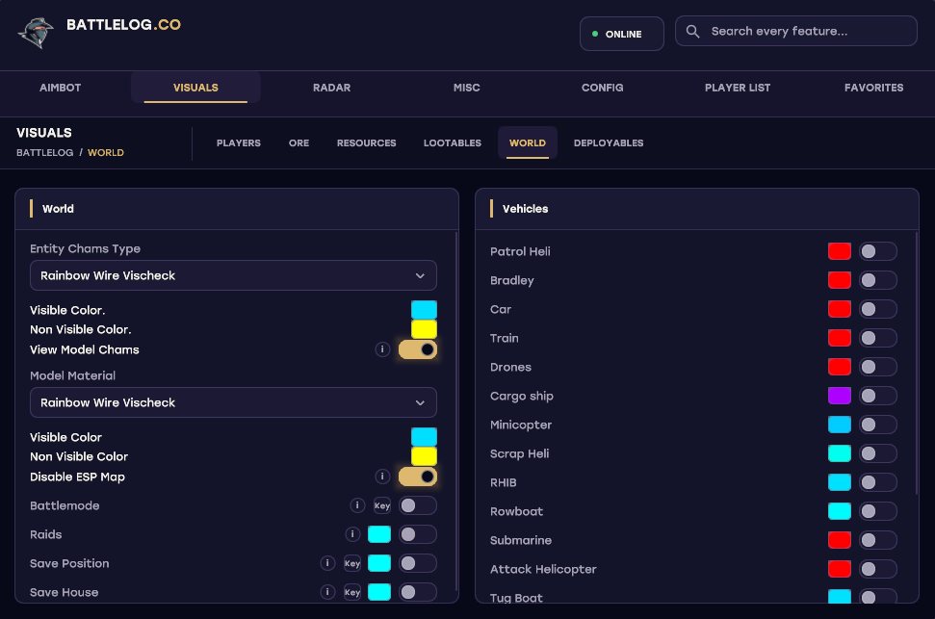The width and height of the screenshot is (935, 619).
Task: Expand the Entity Chams Type dropdown
Action: click(x=233, y=275)
